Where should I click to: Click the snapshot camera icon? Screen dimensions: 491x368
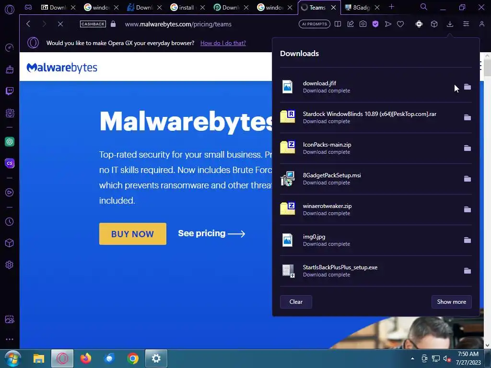[x=363, y=24]
